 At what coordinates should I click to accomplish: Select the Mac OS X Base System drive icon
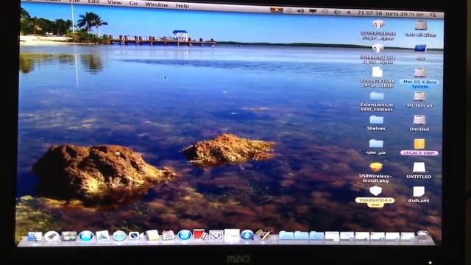(419, 73)
